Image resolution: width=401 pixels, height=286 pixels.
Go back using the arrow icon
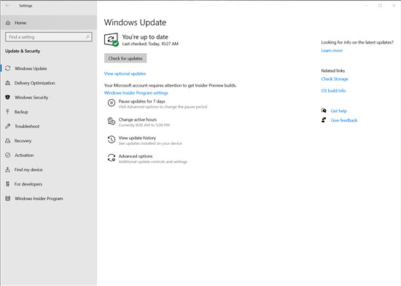(8, 5)
